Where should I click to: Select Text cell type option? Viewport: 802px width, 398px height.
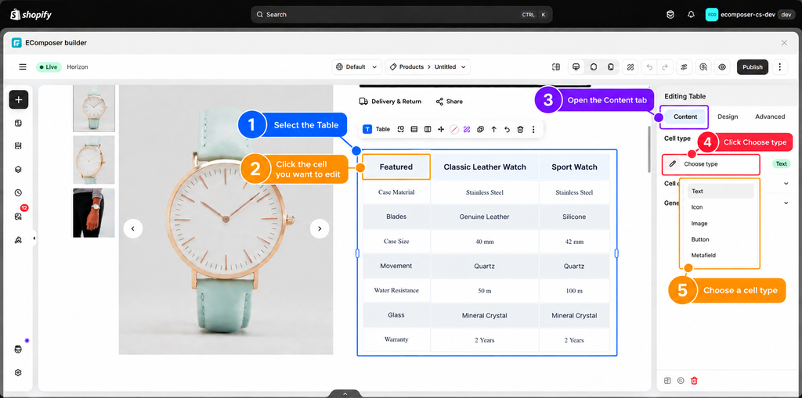[721, 191]
